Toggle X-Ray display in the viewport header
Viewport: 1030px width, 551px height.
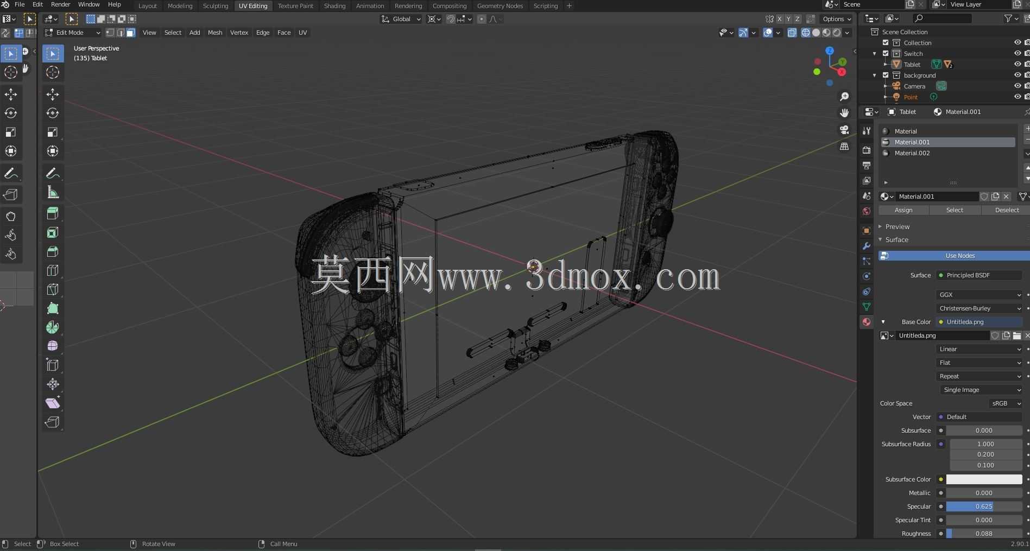792,33
